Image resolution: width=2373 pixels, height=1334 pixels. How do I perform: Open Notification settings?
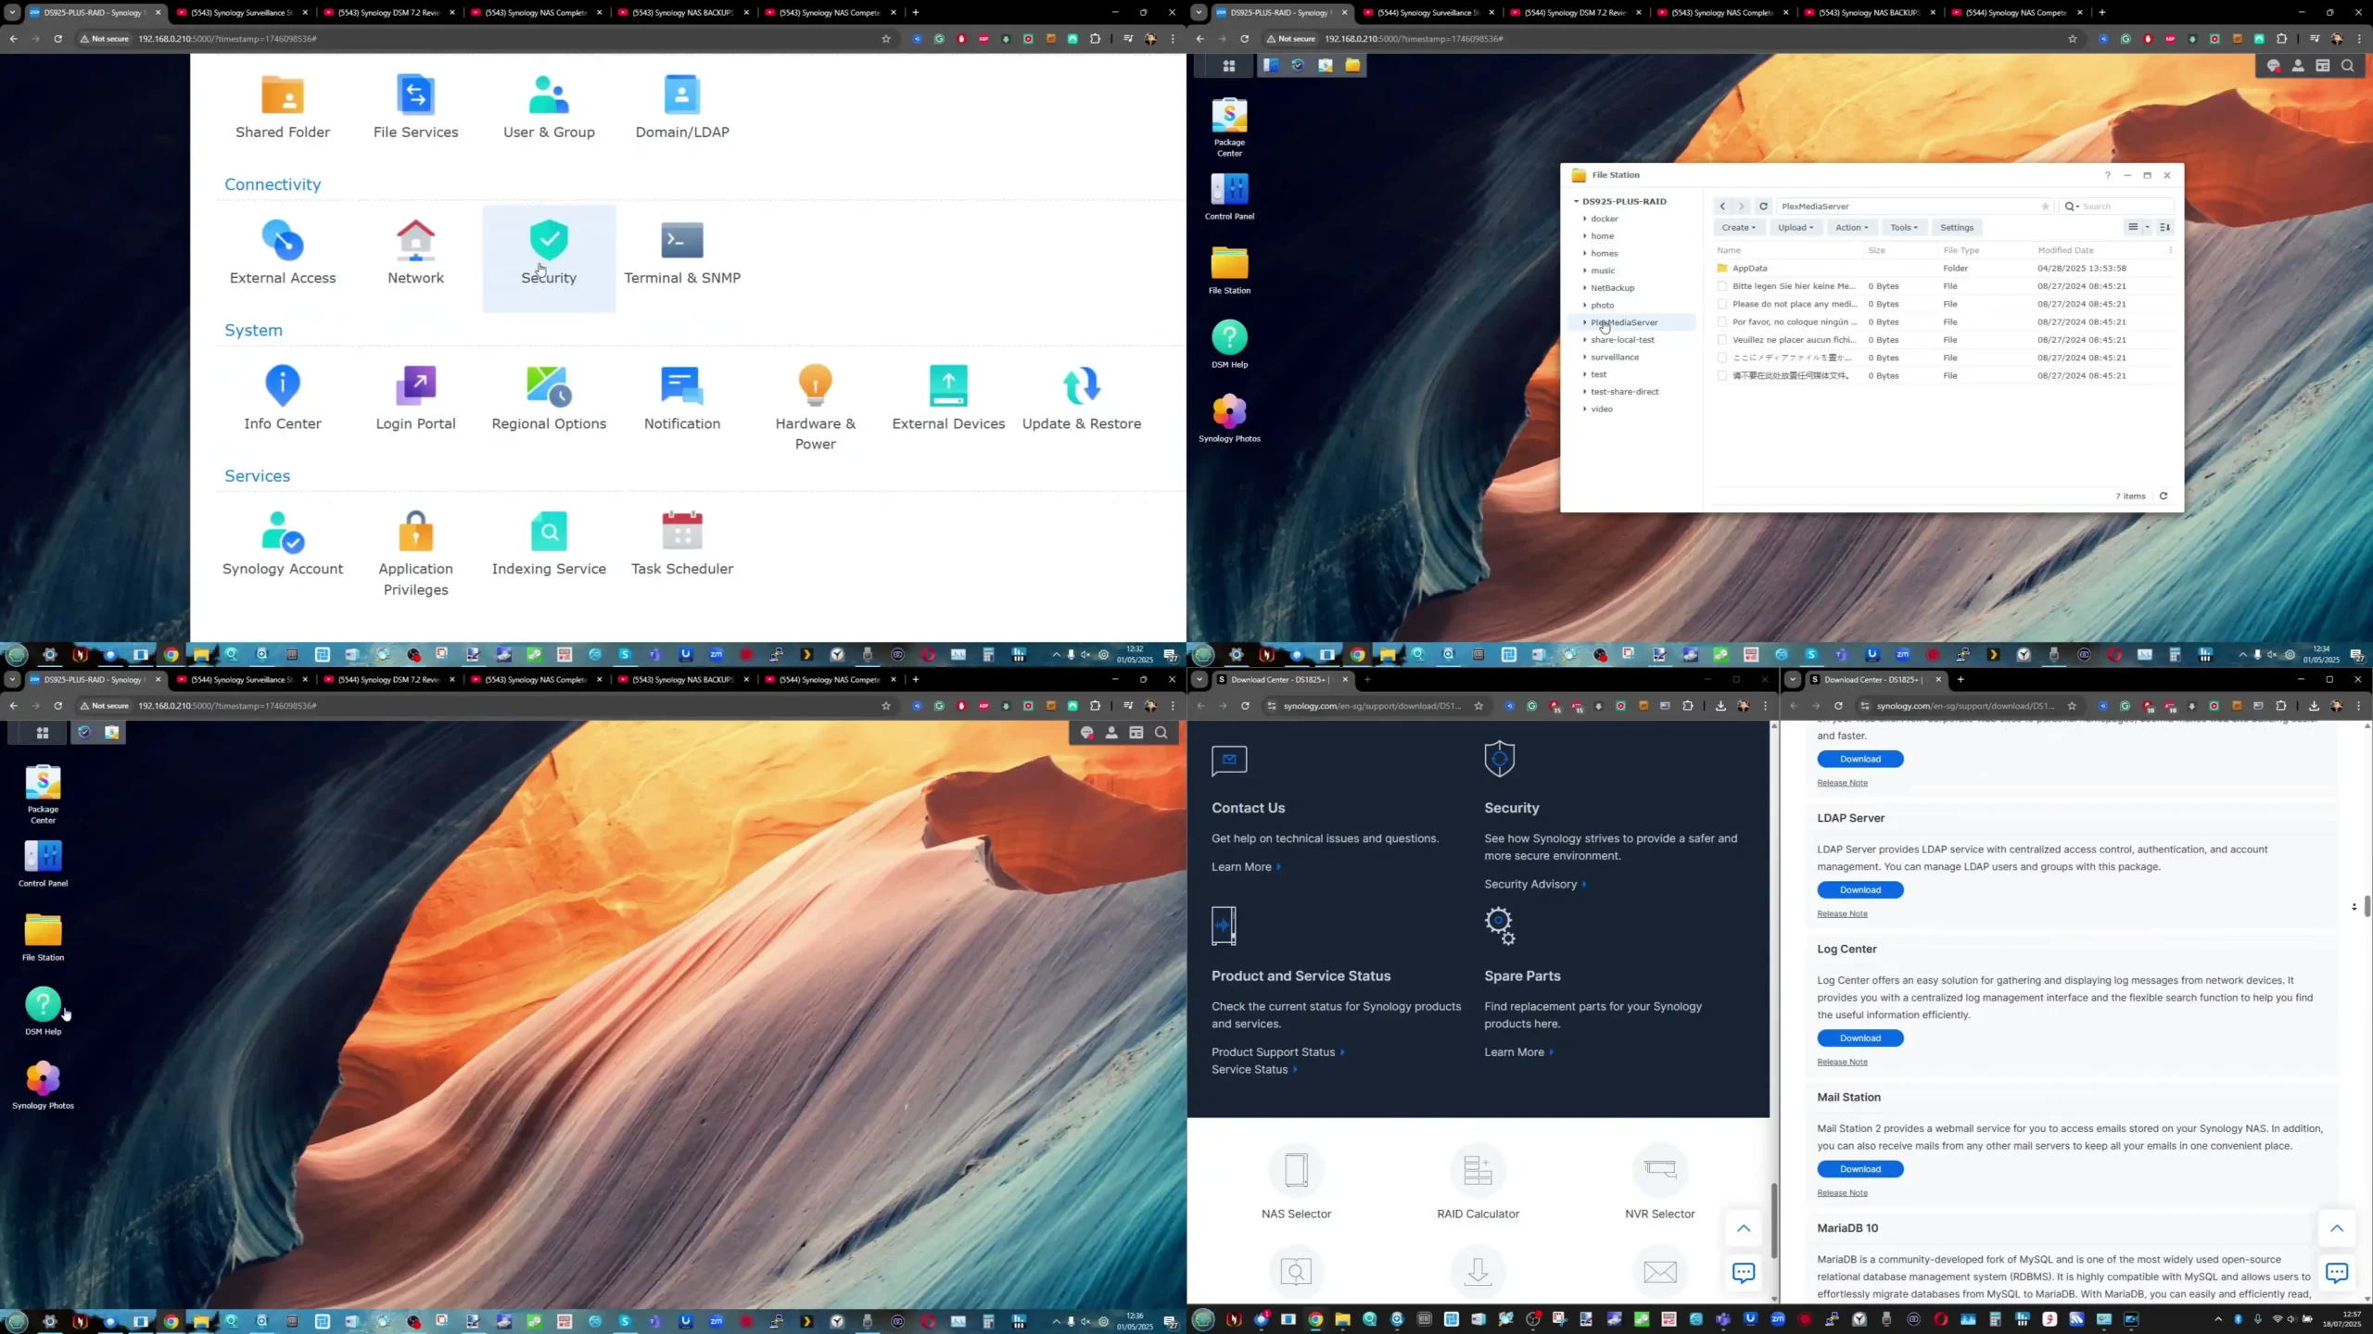click(x=682, y=397)
